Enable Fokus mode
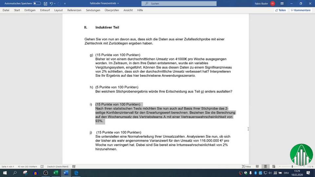Screen dimensions: 315x177 246,167
